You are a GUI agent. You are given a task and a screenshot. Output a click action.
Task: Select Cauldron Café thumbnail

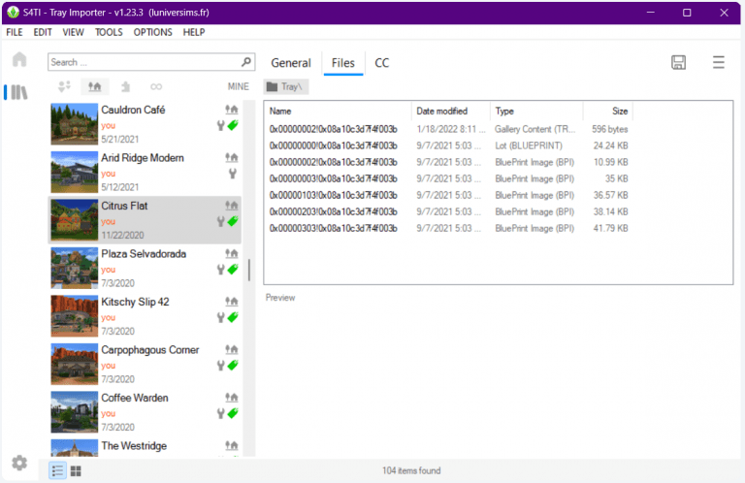click(74, 124)
